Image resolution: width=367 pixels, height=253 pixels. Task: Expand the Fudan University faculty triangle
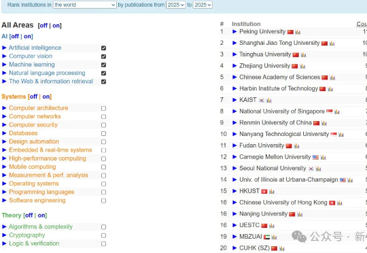(234, 146)
